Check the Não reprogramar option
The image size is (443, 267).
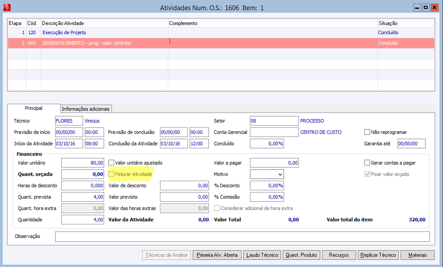[367, 132]
